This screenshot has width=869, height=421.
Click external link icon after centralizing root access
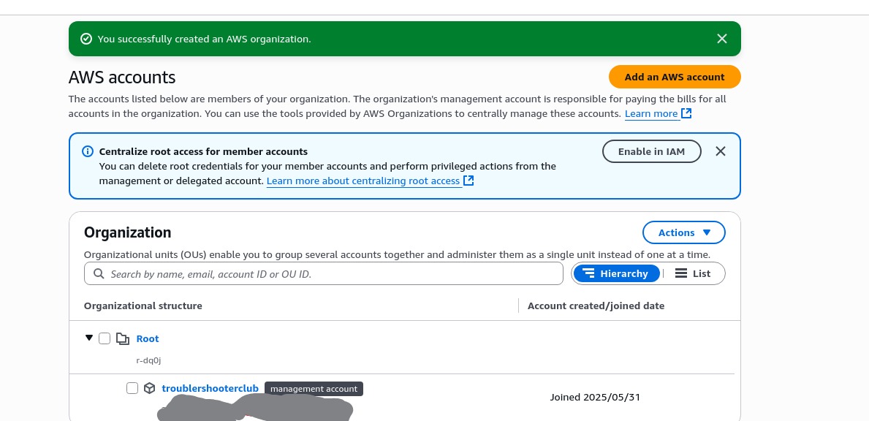(x=468, y=181)
